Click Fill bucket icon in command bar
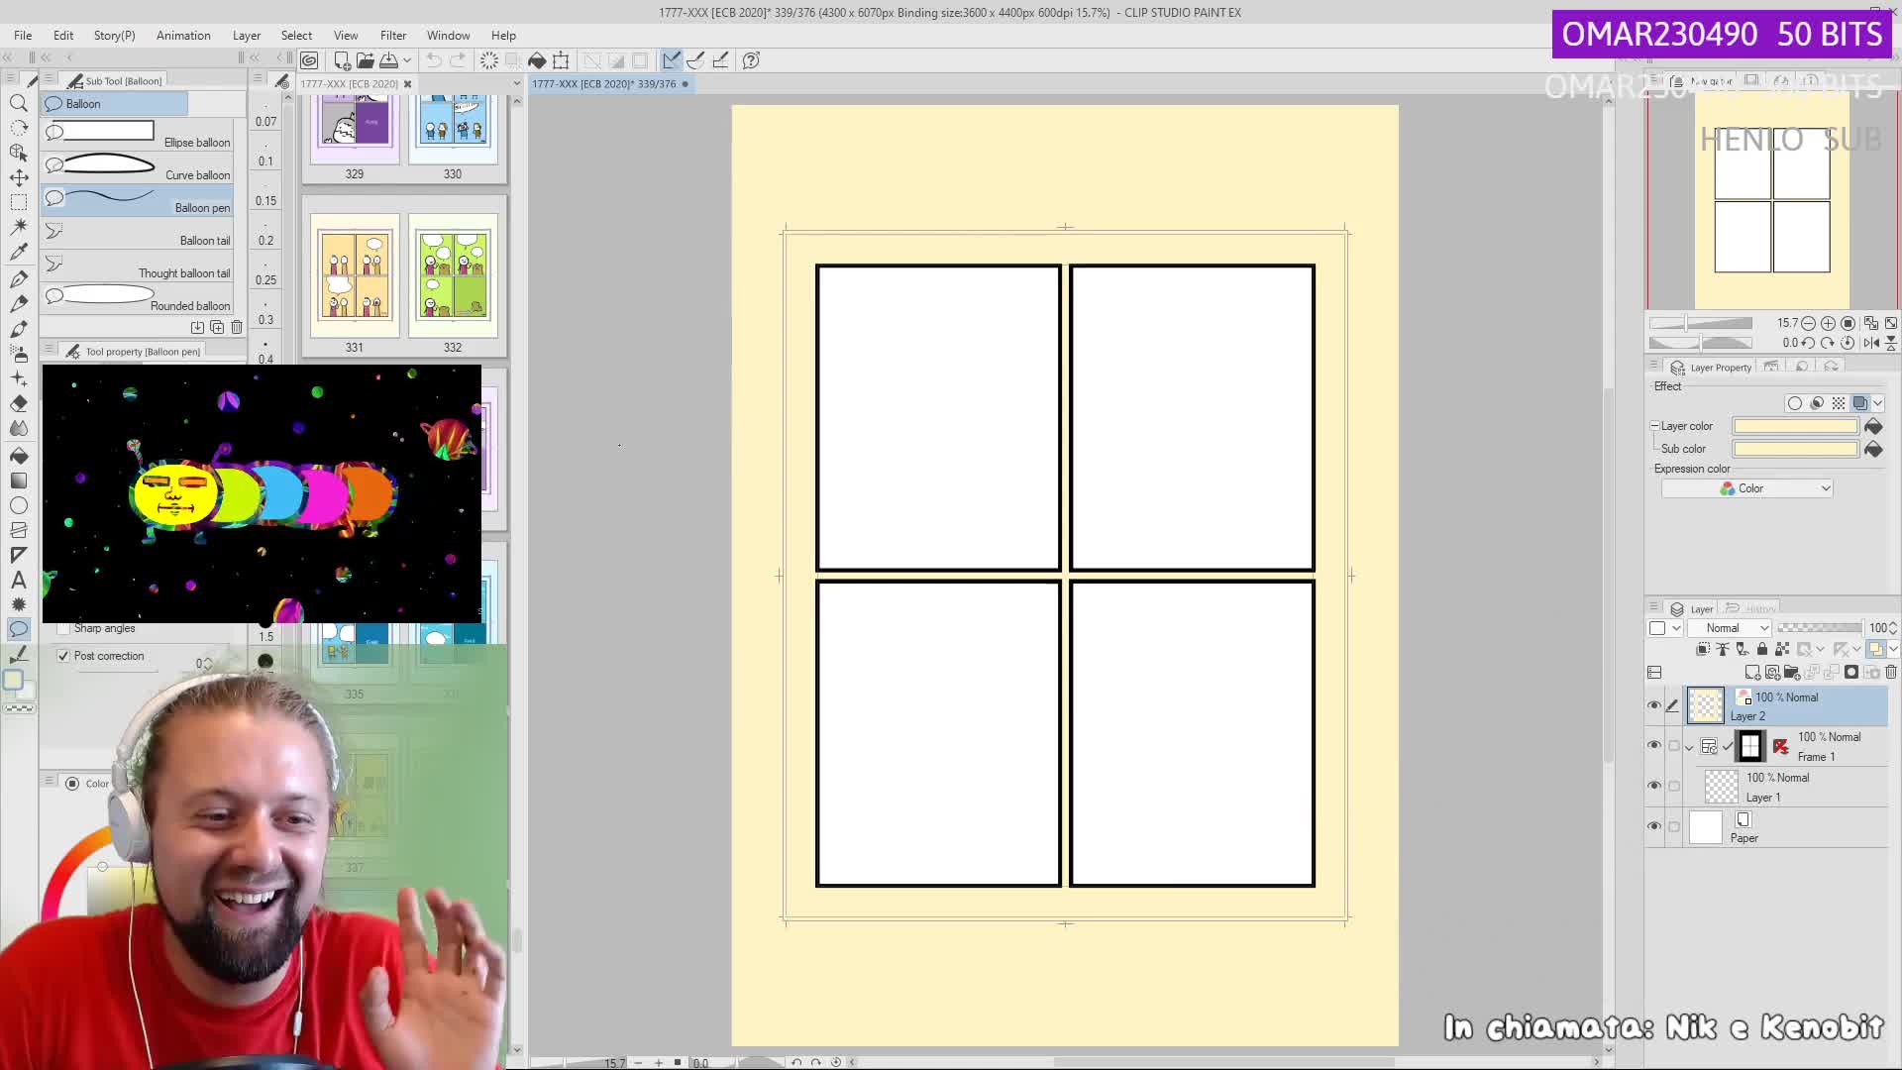The image size is (1902, 1070). click(x=537, y=60)
